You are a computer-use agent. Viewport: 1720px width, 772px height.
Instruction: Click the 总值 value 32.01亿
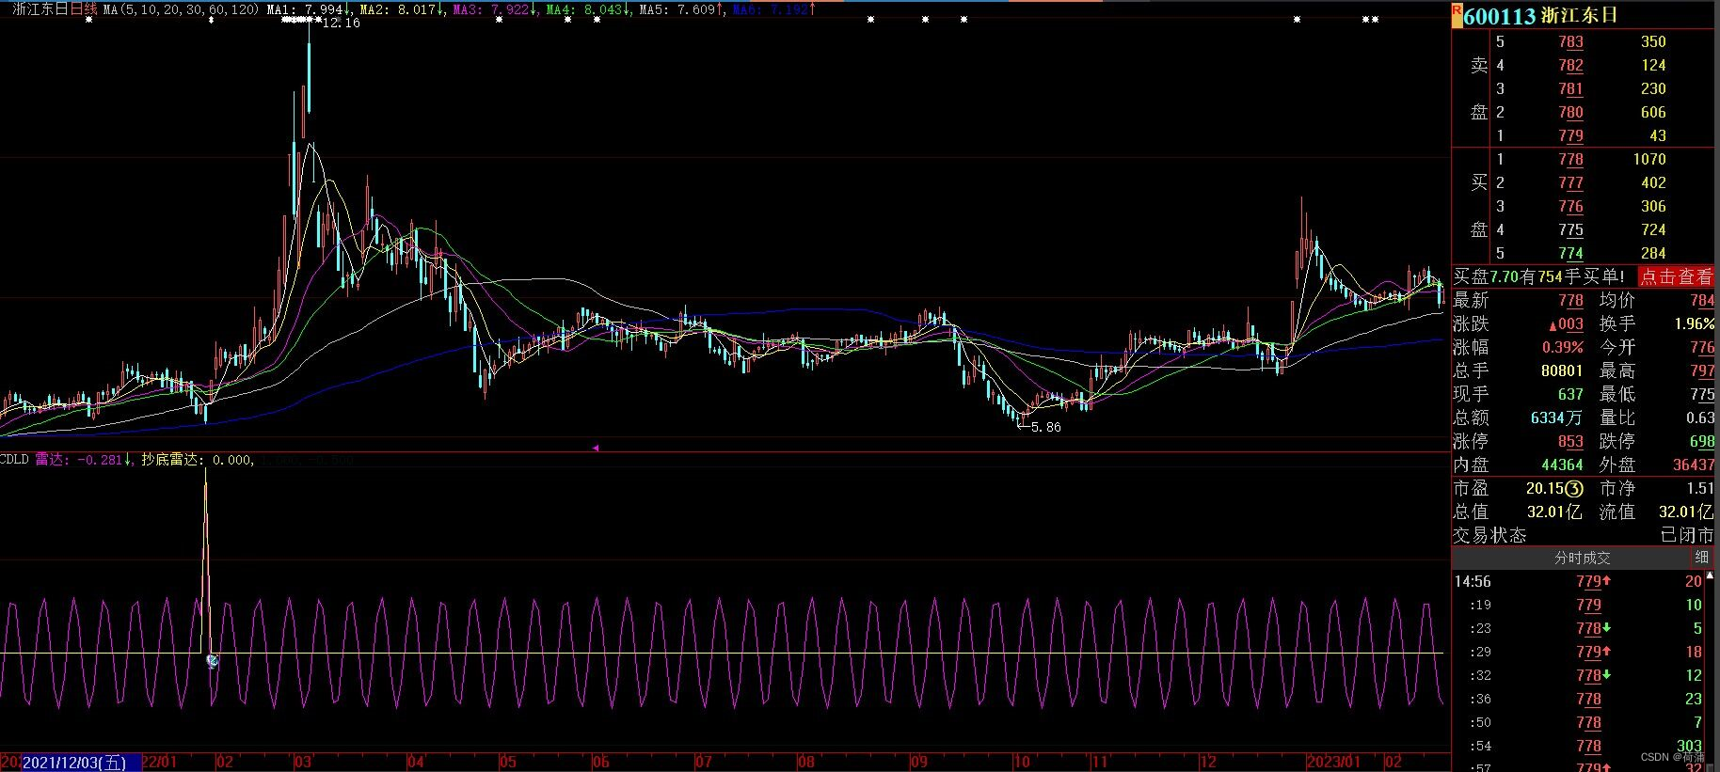coord(1553,512)
